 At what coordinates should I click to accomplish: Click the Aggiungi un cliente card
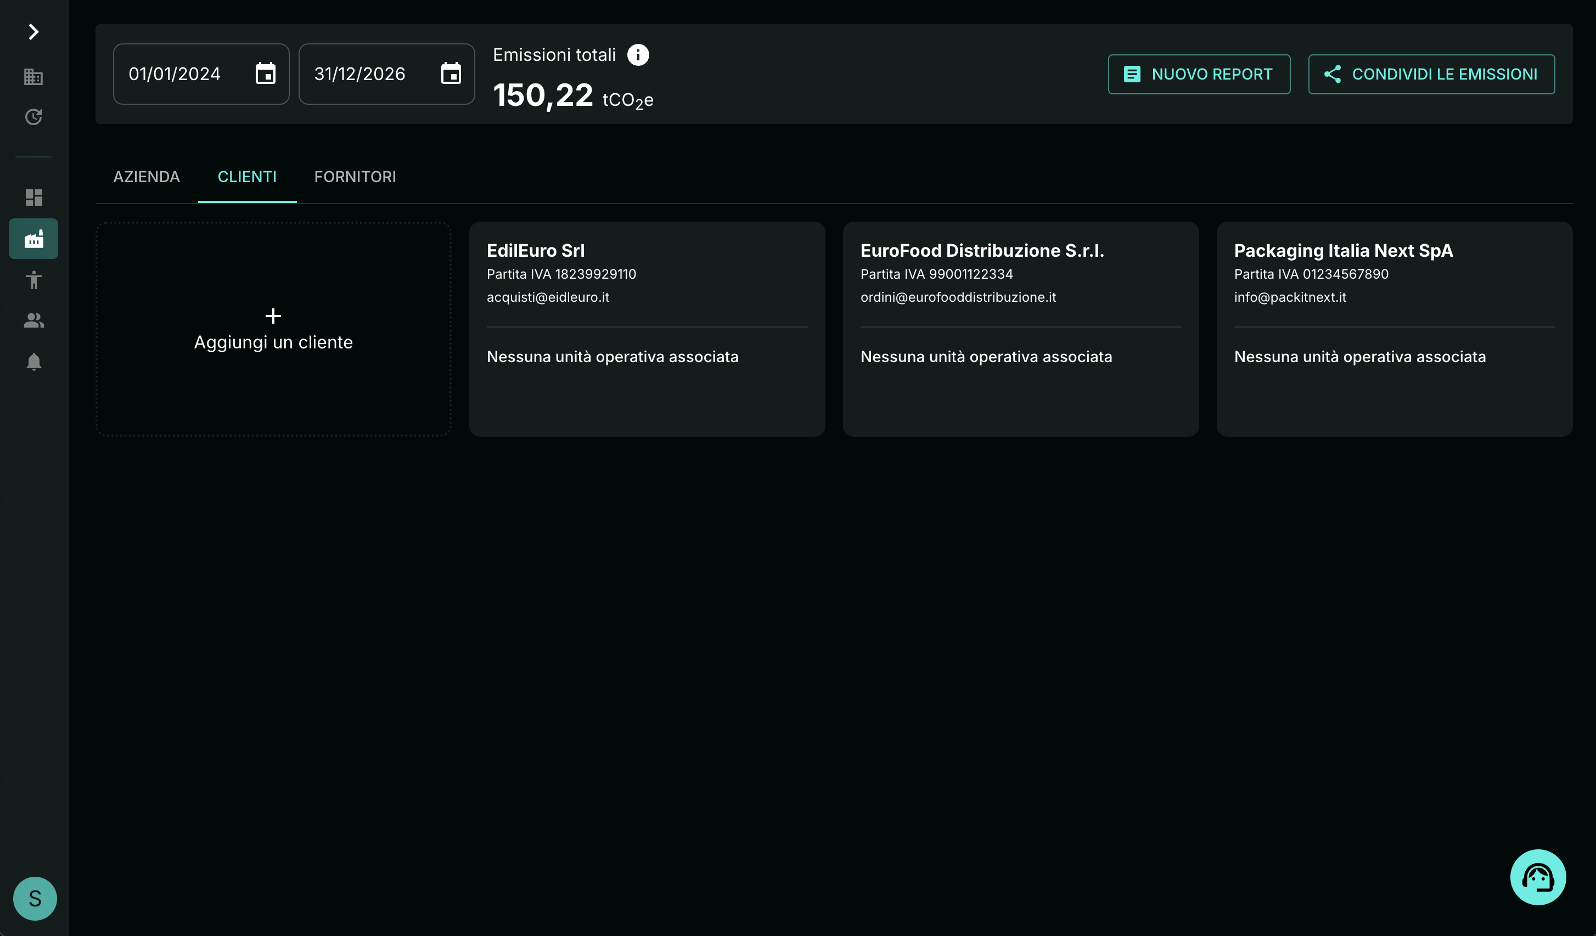273,329
